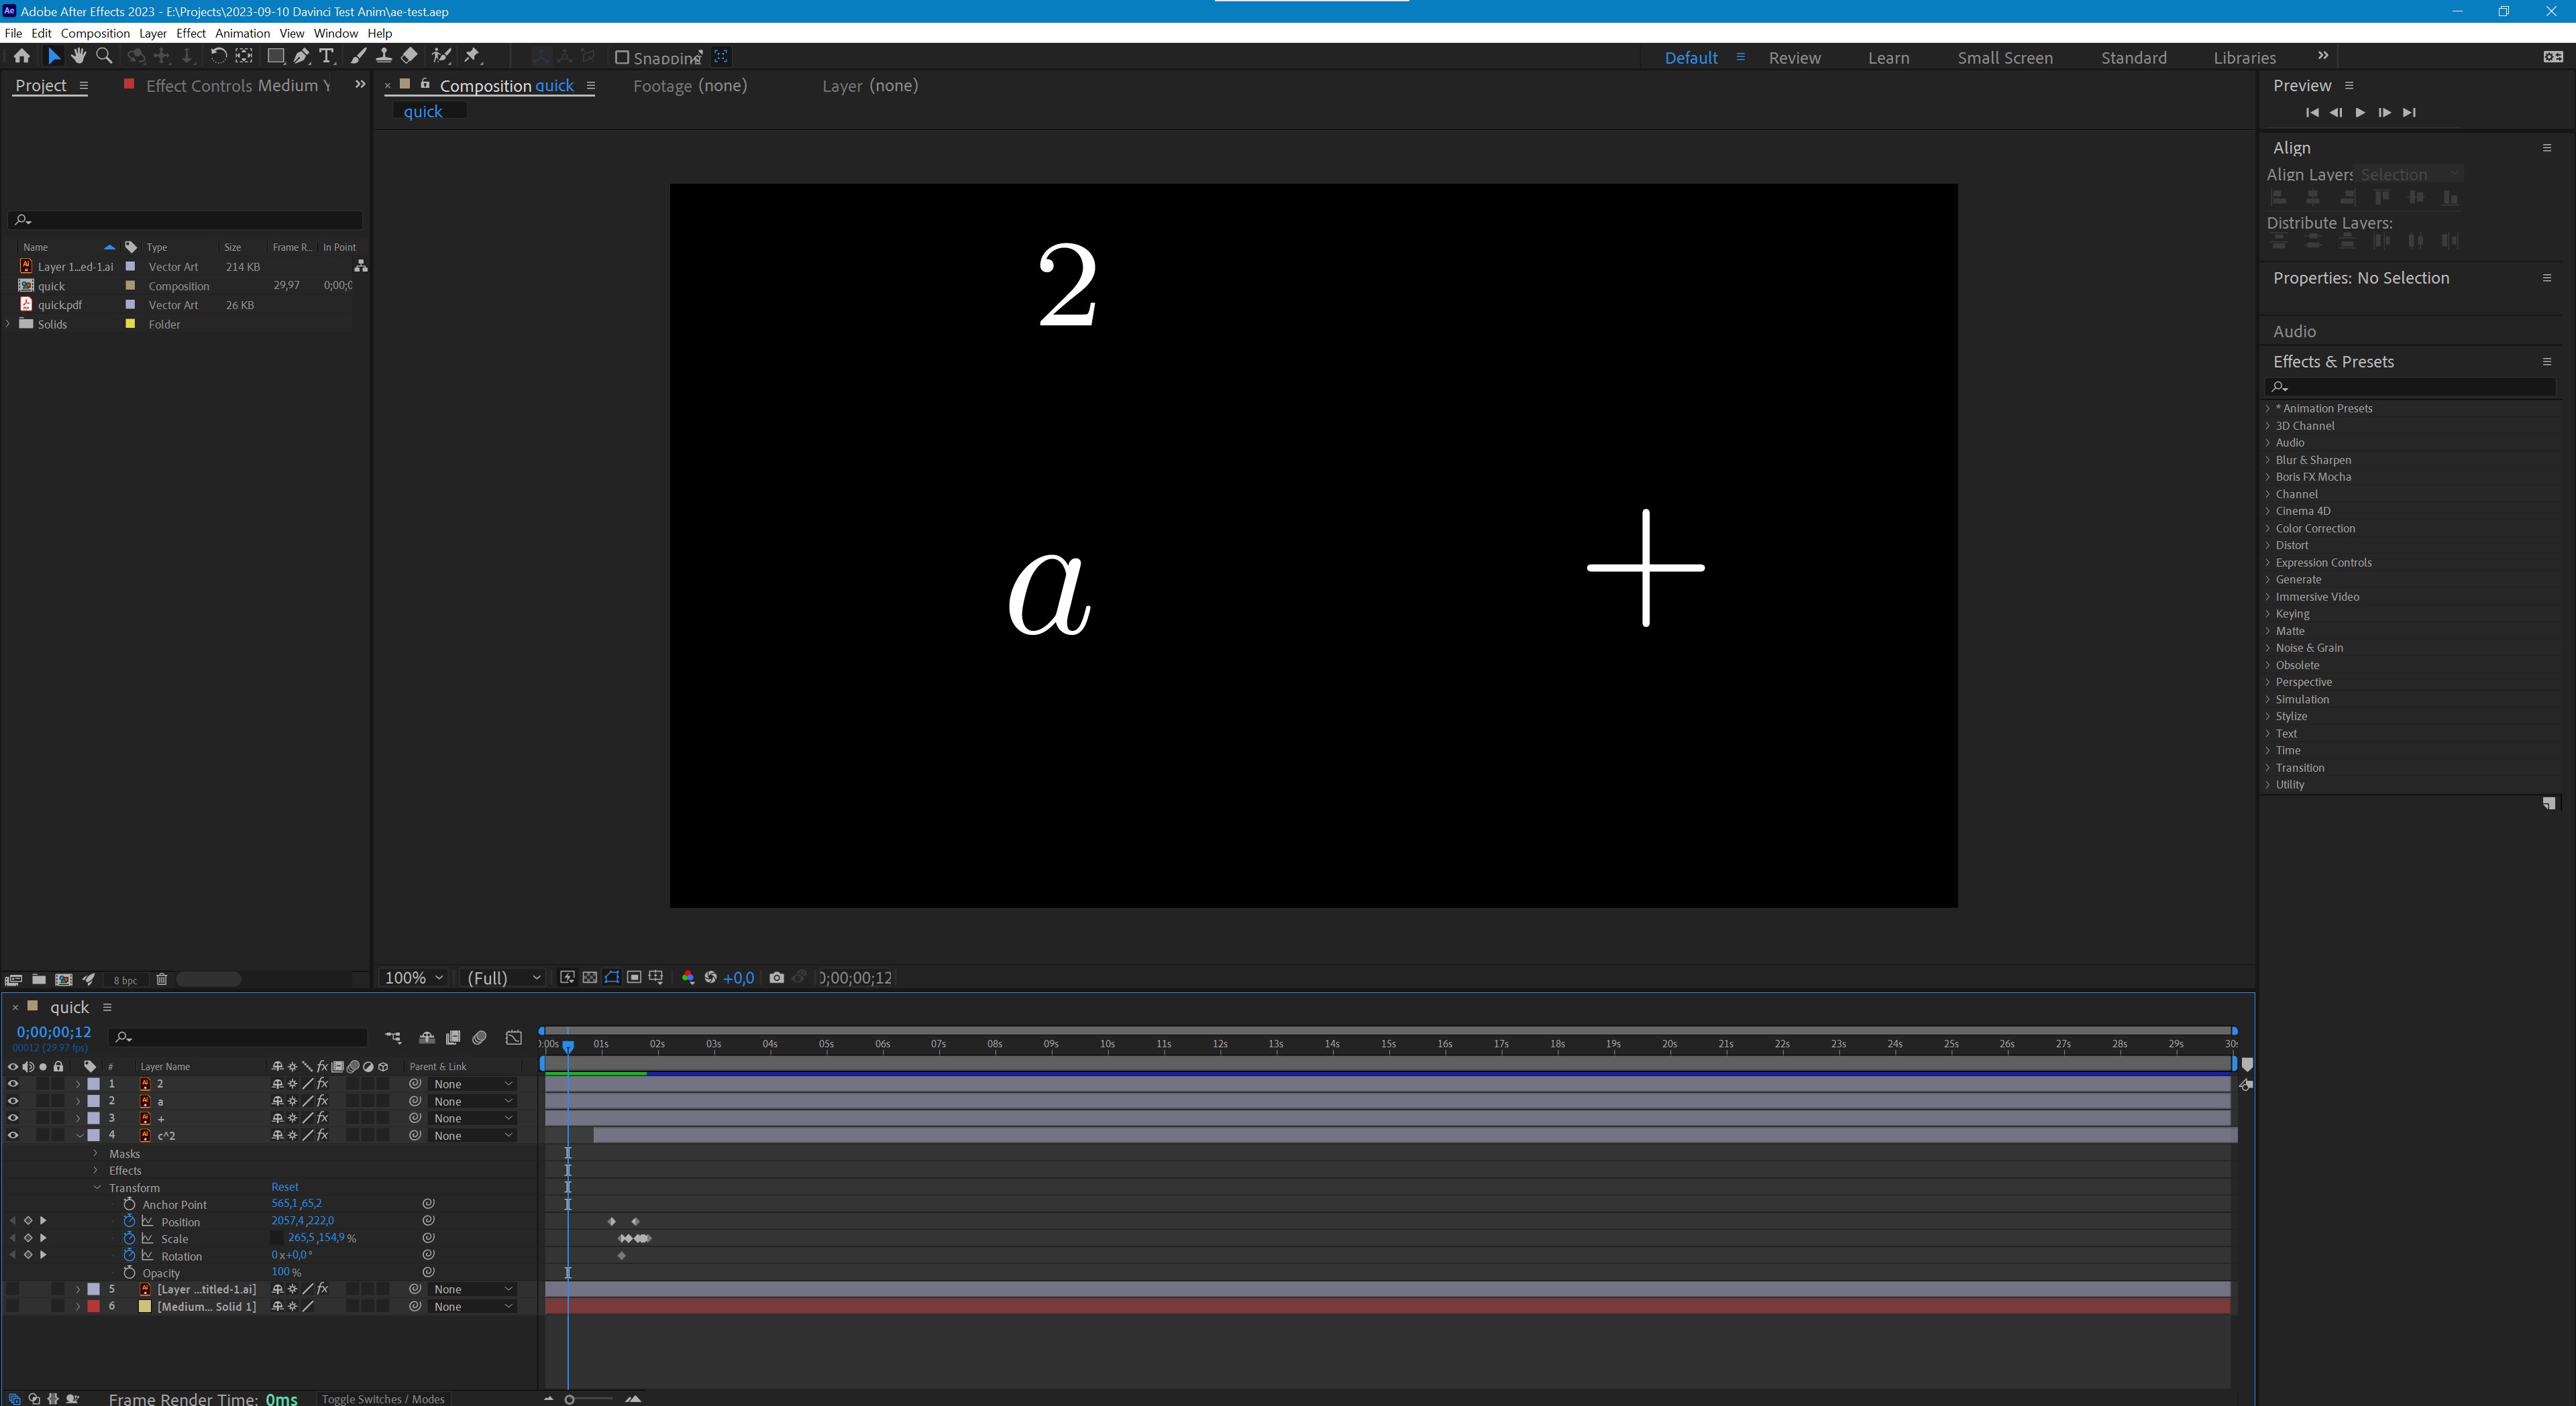Toggle Position stopwatch for c^2 layer

(129, 1221)
